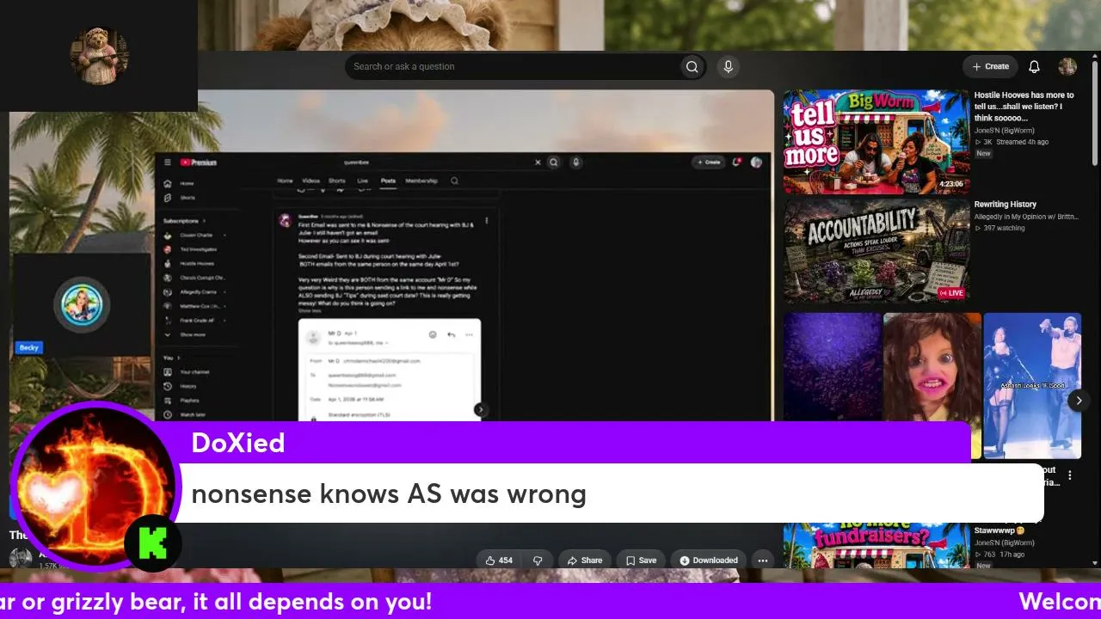The height and width of the screenshot is (619, 1101).
Task: Start voice search with the main microphone icon
Action: 729,66
